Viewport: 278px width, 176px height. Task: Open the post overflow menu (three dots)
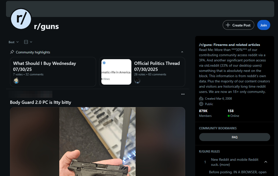coord(183,94)
